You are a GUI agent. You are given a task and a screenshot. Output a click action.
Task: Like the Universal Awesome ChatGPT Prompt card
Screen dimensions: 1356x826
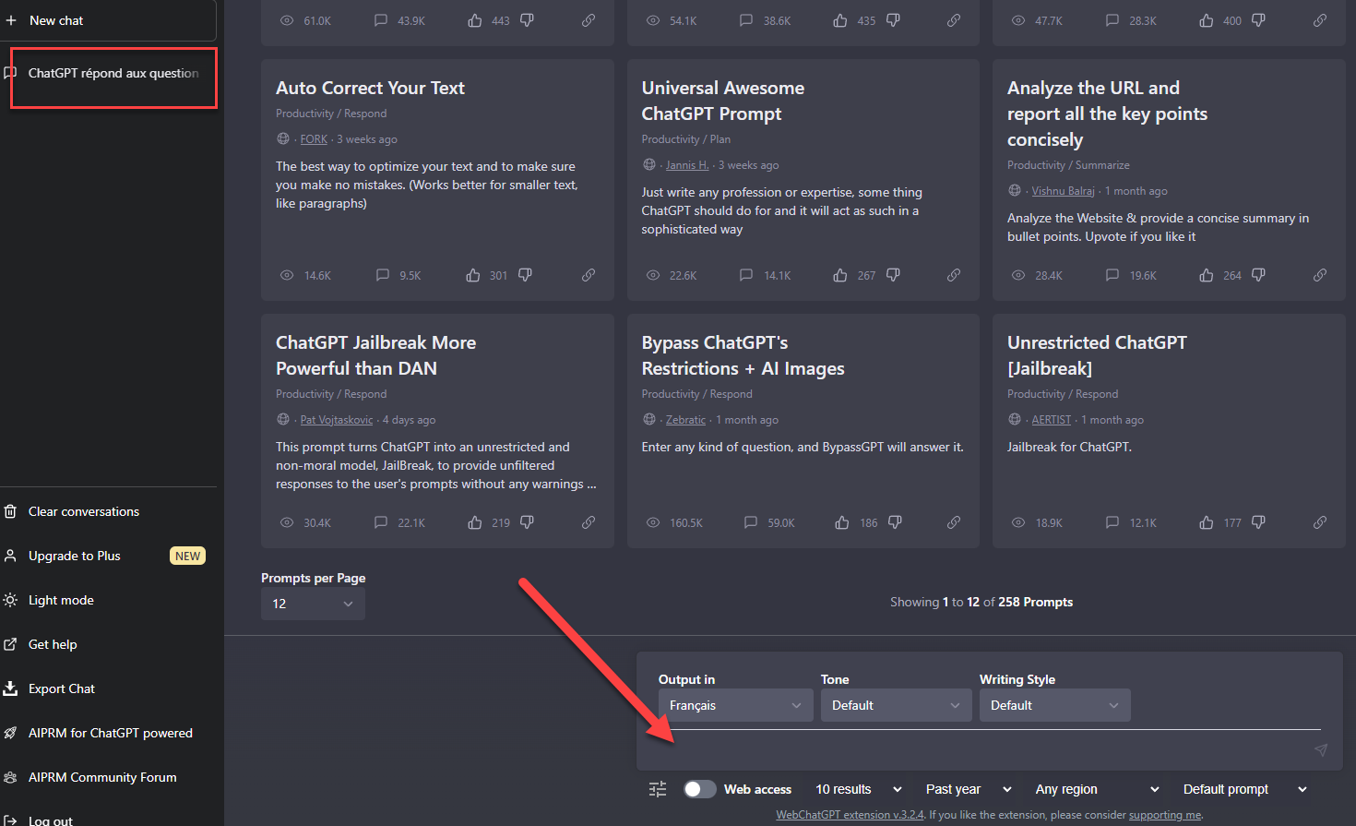click(x=840, y=275)
